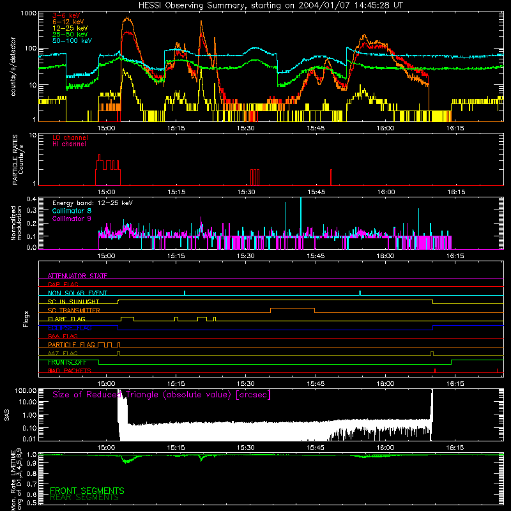Click the Size of Reduced Triangle title

(x=162, y=395)
